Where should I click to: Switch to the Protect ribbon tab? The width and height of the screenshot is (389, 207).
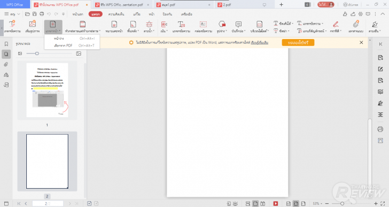click(x=167, y=14)
